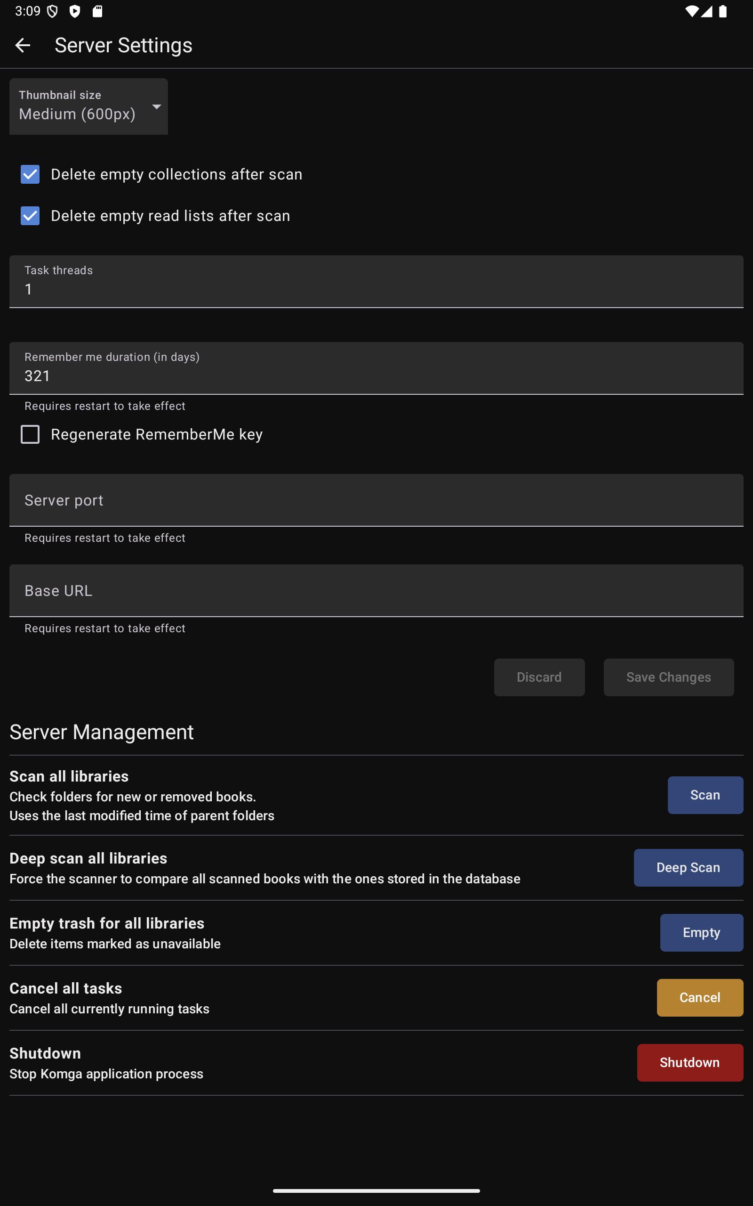The width and height of the screenshot is (753, 1206).
Task: Start a Scan of all libraries
Action: tap(705, 795)
